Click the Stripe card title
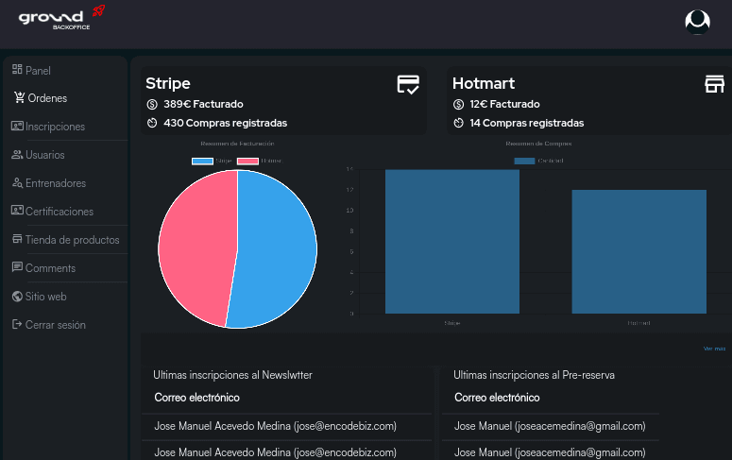 168,84
